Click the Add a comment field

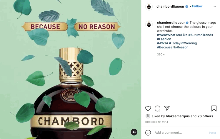tap(180, 133)
